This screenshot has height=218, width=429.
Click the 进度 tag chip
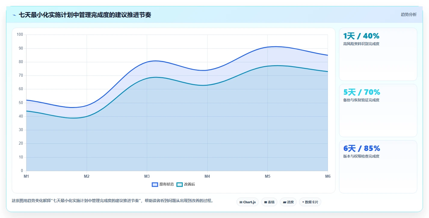(288, 202)
